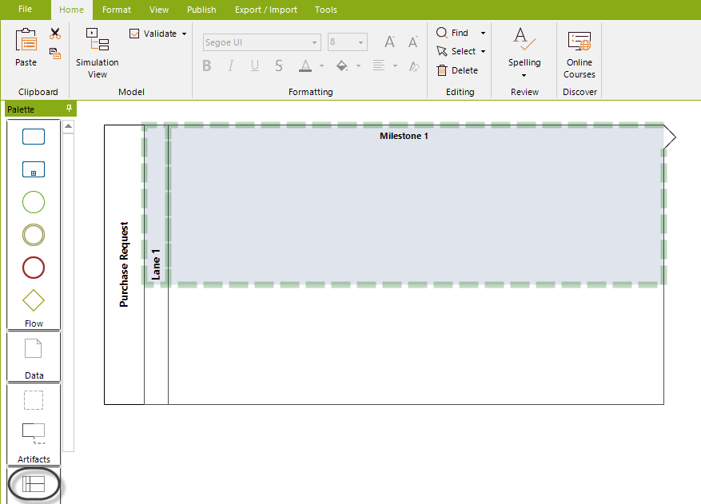Open Online Courses
Image resolution: width=701 pixels, height=504 pixels.
[x=580, y=54]
